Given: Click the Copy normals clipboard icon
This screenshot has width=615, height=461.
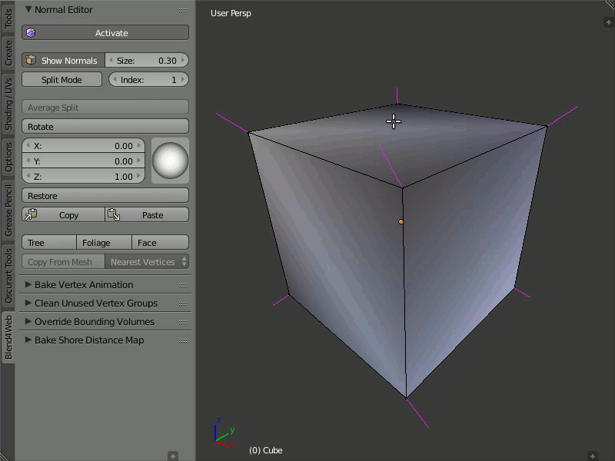Looking at the screenshot, I should point(31,215).
